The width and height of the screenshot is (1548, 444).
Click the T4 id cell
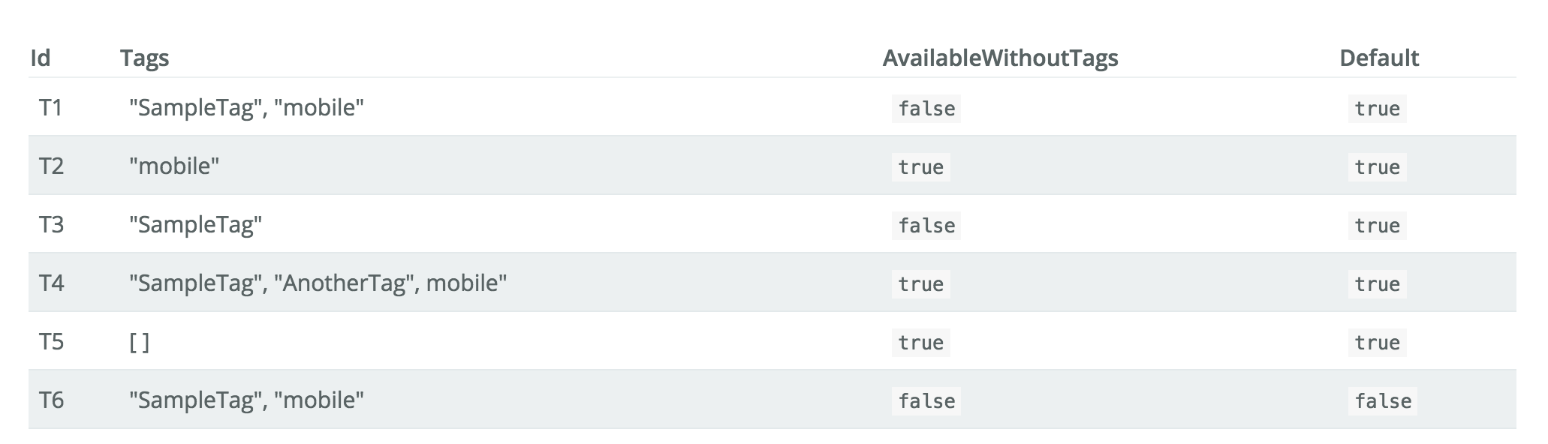point(51,283)
